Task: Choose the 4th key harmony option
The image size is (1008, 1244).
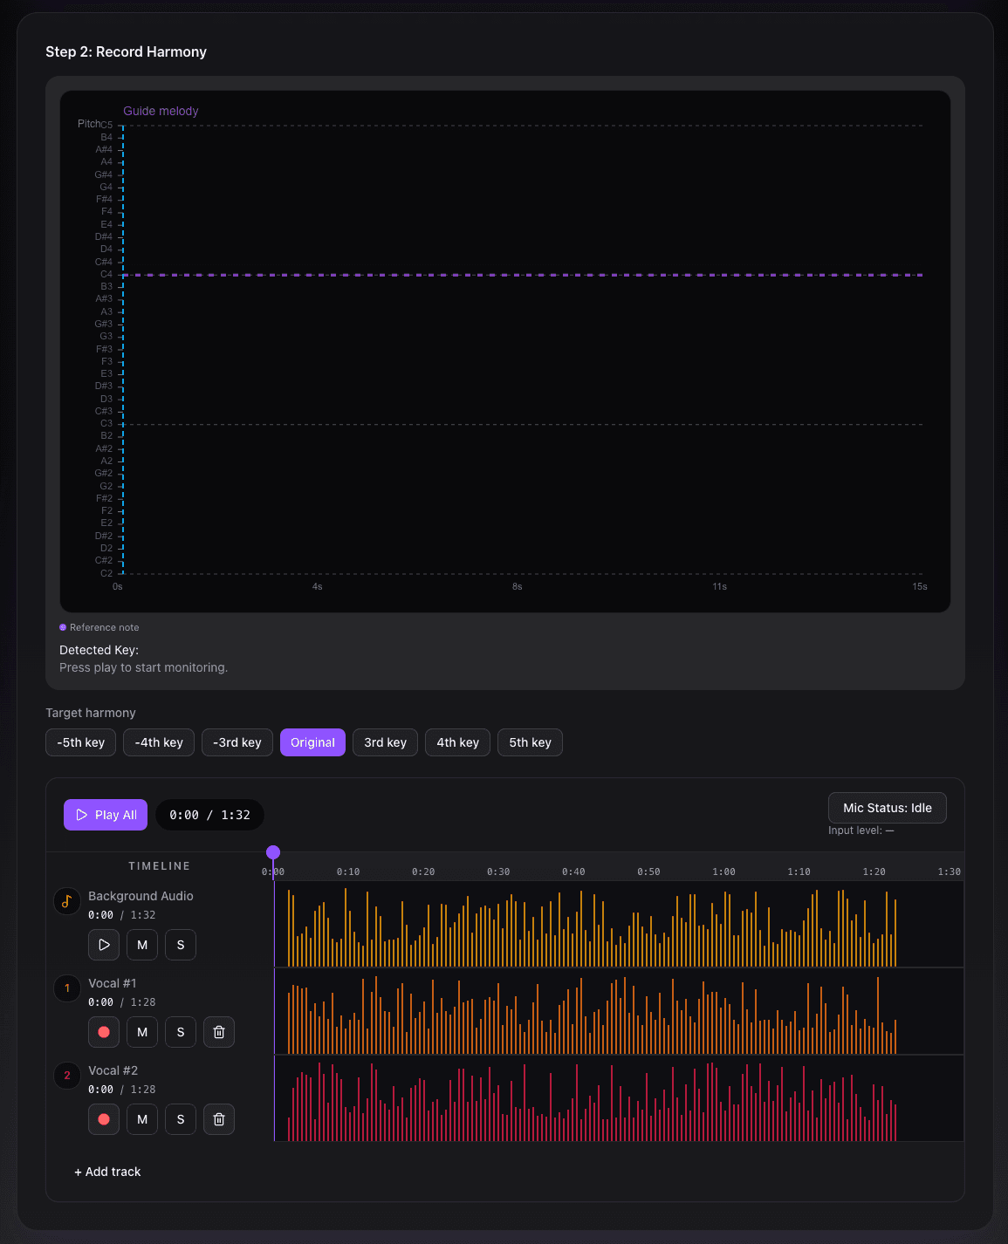Action: tap(457, 742)
